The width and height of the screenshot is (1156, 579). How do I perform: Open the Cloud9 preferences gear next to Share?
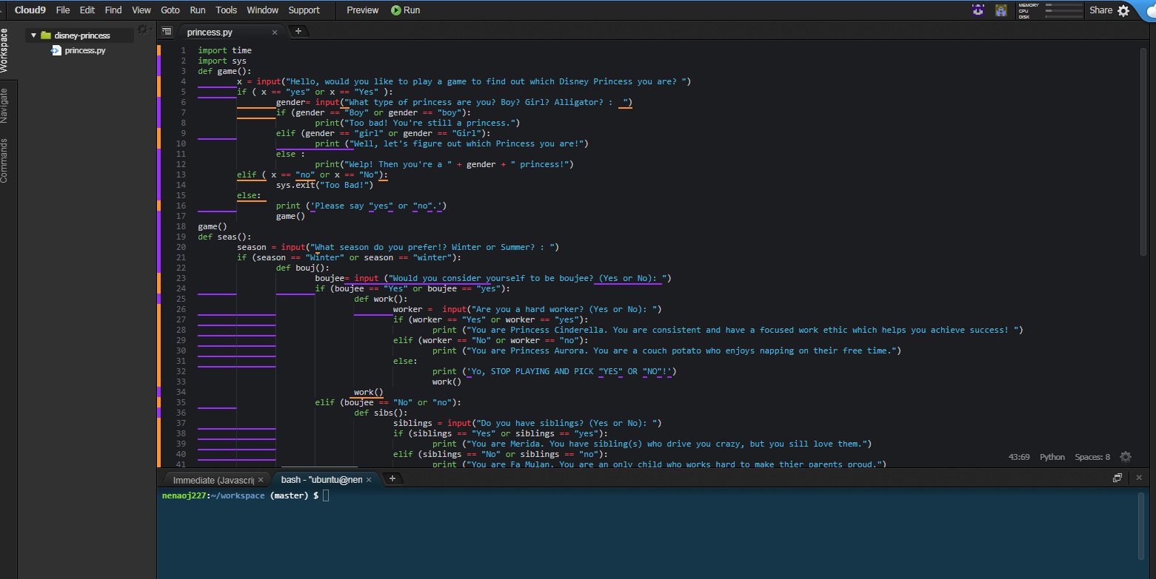1123,10
